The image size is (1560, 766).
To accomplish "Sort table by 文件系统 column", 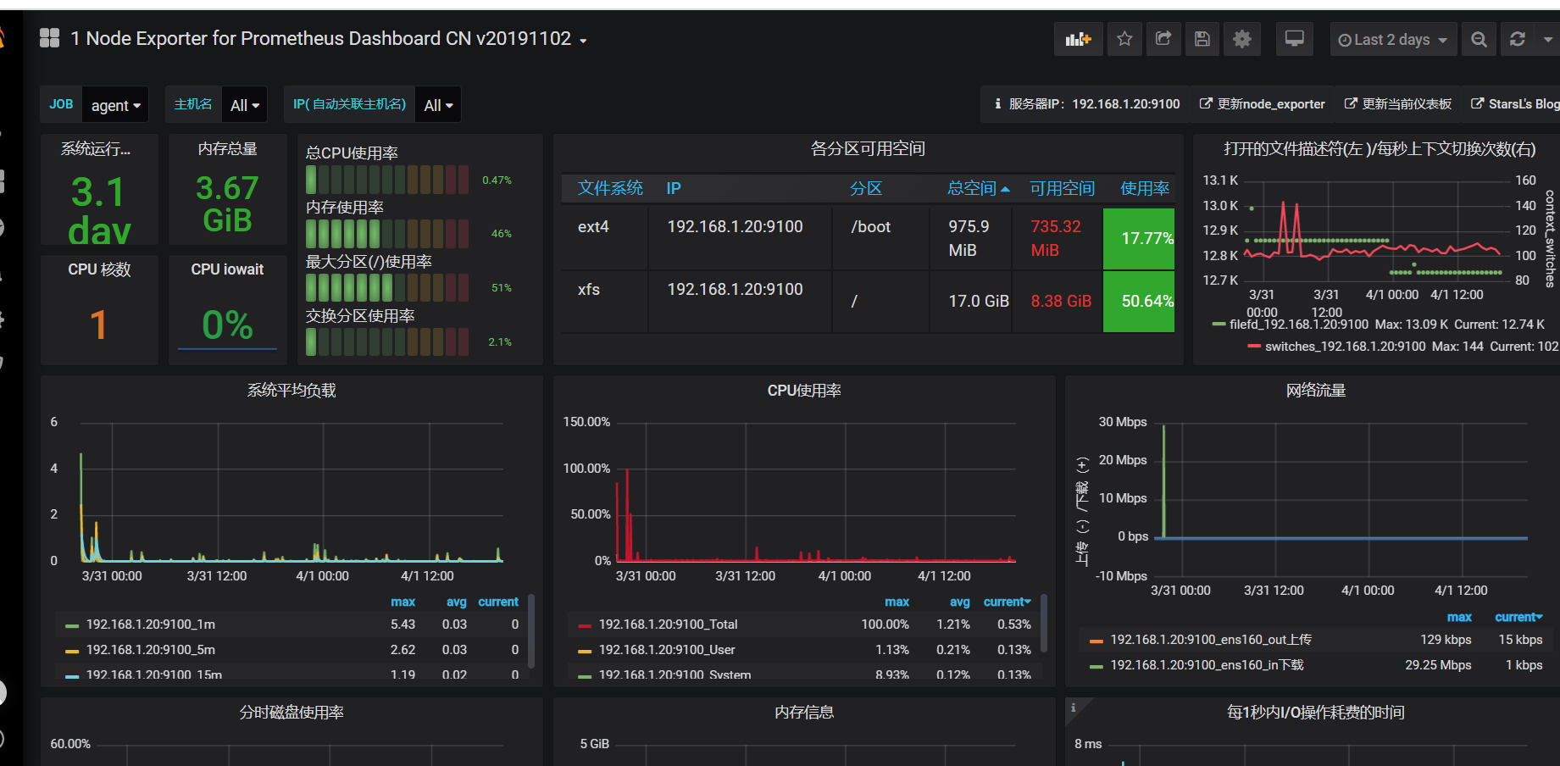I will click(610, 188).
